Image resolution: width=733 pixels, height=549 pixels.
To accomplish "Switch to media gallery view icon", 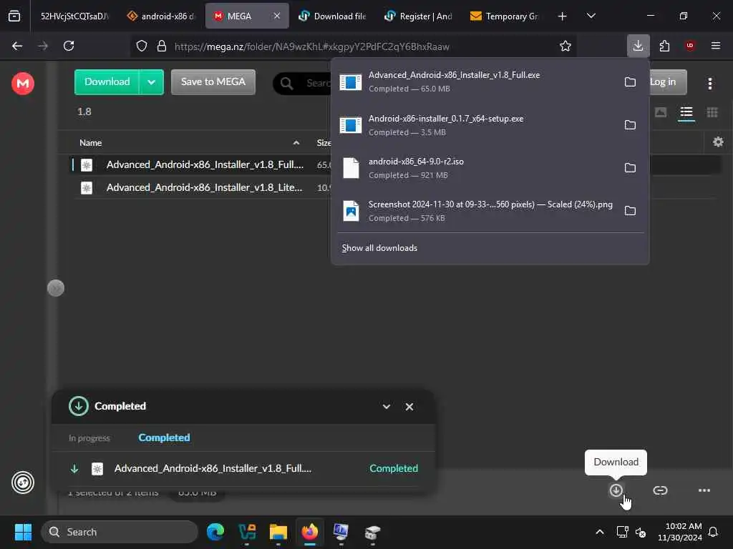I will (661, 112).
